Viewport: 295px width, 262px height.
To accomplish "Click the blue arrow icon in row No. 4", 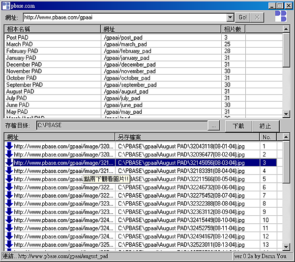I will [9, 171].
